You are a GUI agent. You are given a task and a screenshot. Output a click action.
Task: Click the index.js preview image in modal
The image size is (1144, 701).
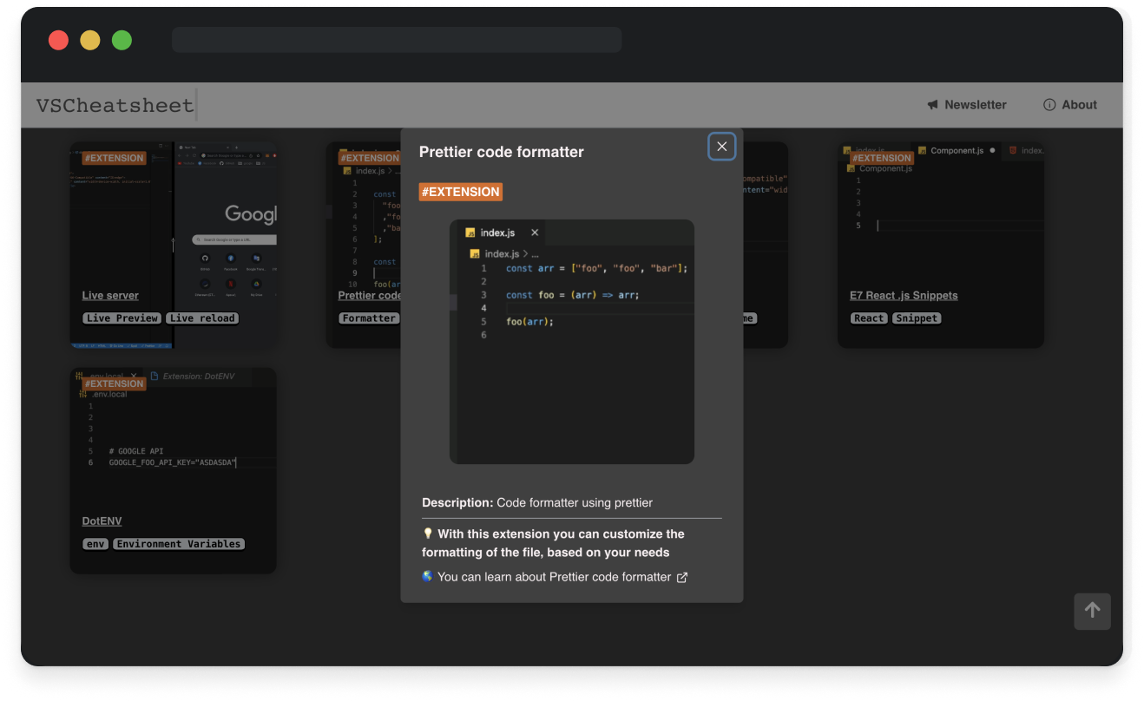tap(572, 342)
